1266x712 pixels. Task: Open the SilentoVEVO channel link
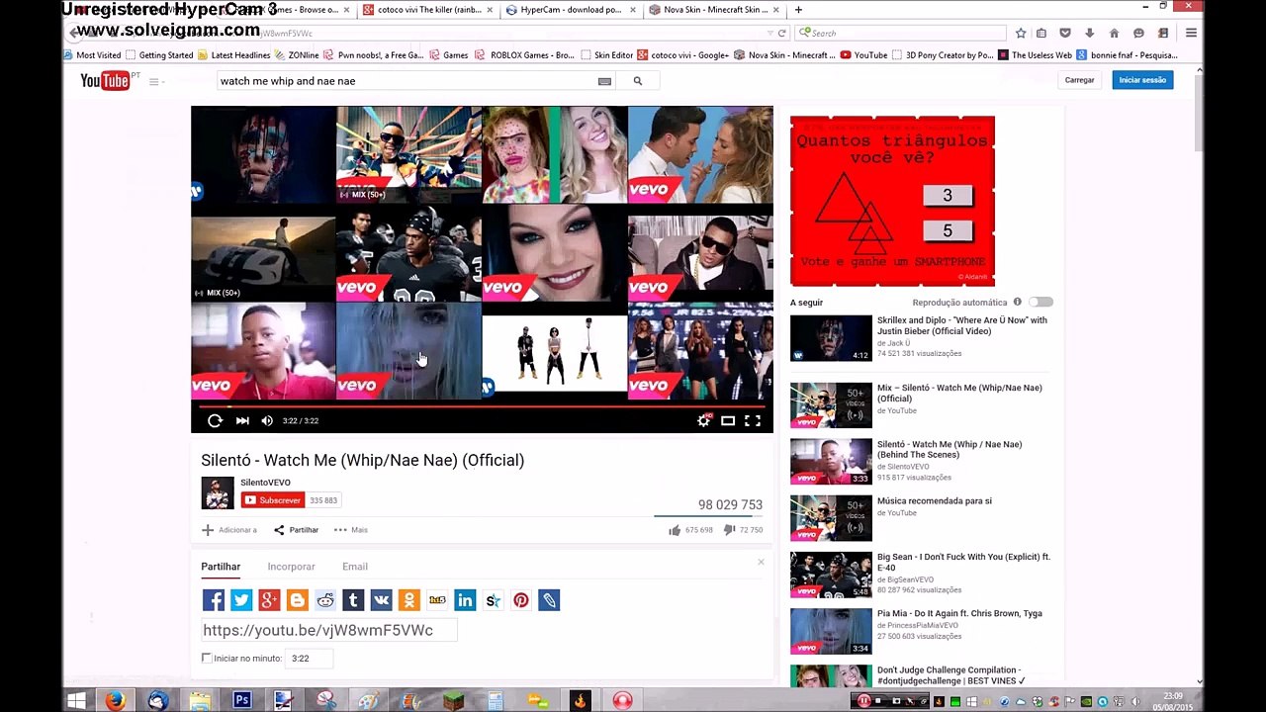click(x=265, y=483)
